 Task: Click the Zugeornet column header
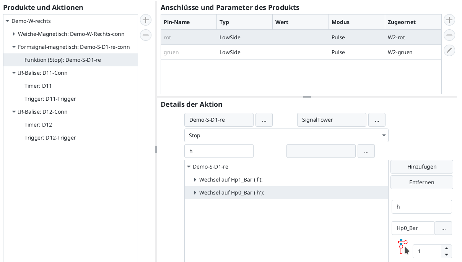[413, 22]
